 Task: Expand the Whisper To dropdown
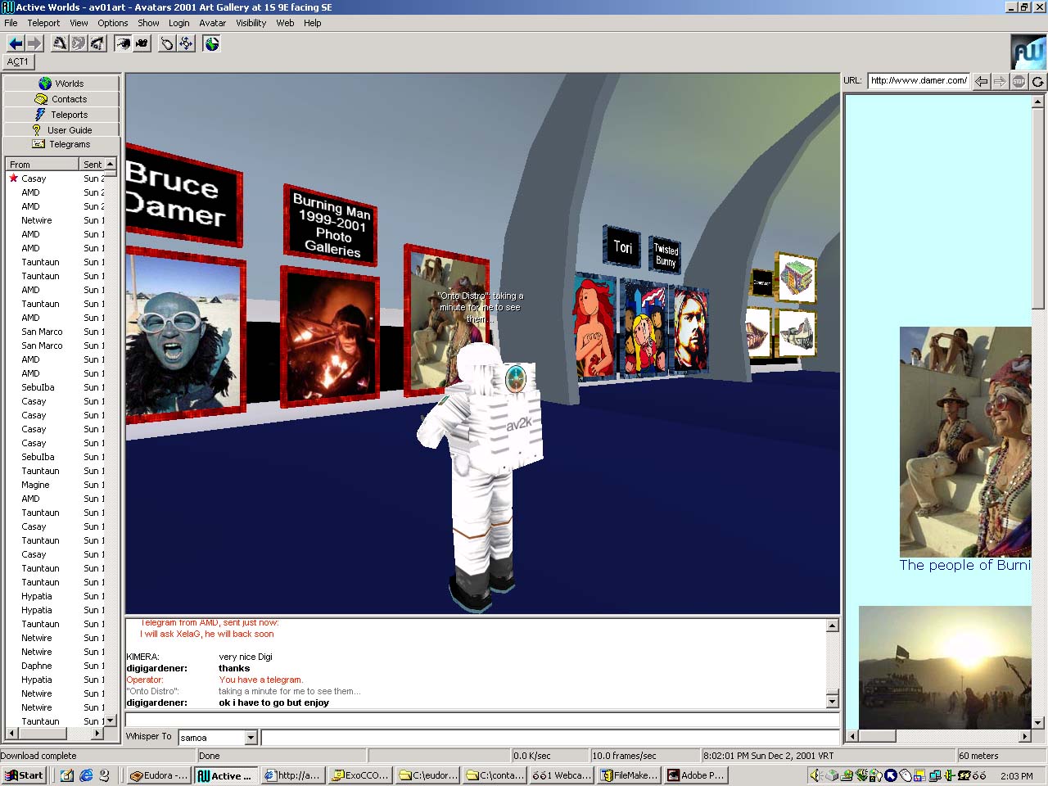coord(251,738)
